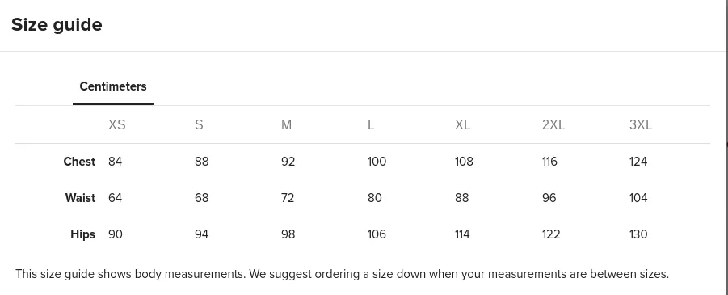Click the Hips row label

click(82, 234)
